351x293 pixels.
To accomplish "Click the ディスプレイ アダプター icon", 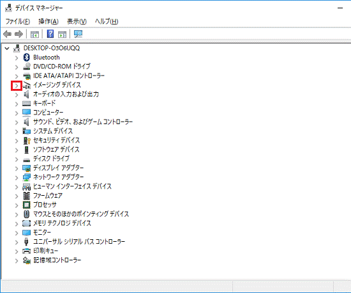I will 27,168.
